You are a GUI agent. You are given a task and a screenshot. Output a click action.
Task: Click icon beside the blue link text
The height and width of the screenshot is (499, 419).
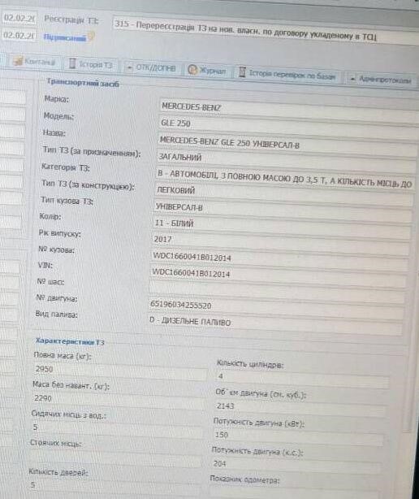pos(91,37)
